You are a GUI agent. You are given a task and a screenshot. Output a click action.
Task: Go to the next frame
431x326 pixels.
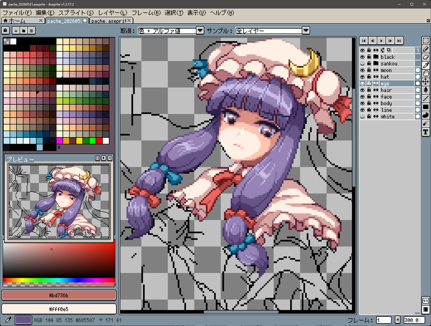[390, 40]
